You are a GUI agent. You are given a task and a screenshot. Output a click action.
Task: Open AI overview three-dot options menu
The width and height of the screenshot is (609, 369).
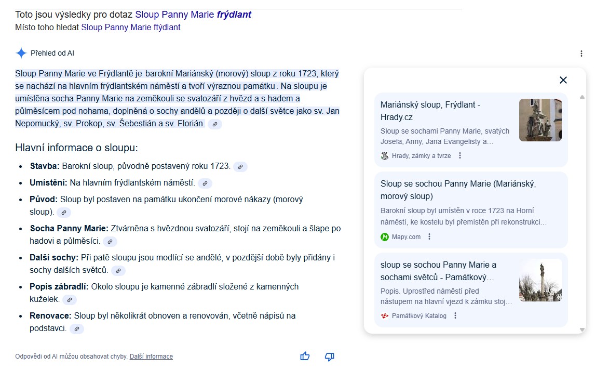coord(581,54)
